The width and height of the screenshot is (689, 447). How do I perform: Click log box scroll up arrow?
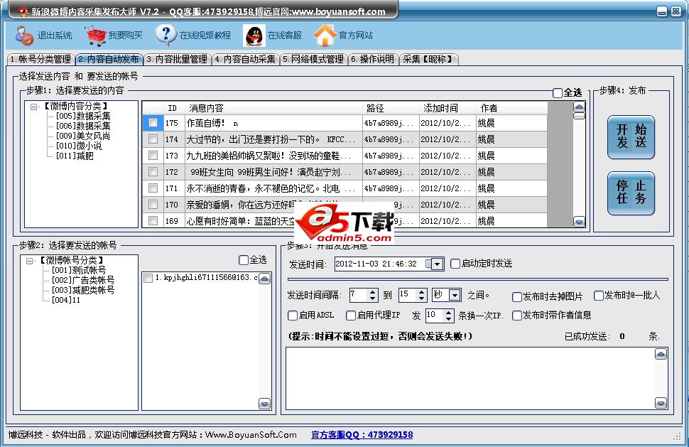661,354
